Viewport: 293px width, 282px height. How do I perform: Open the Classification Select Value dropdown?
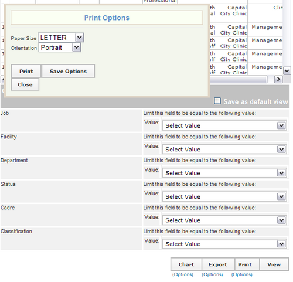[x=224, y=244]
